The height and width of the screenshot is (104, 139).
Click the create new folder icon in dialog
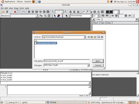point(95,37)
